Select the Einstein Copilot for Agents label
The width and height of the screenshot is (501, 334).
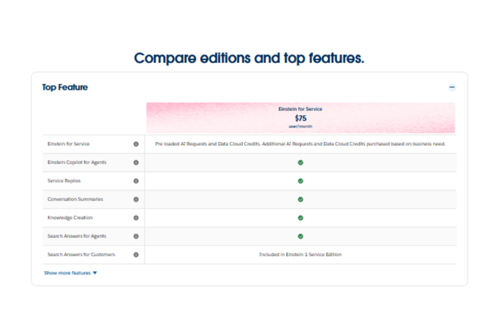77,162
